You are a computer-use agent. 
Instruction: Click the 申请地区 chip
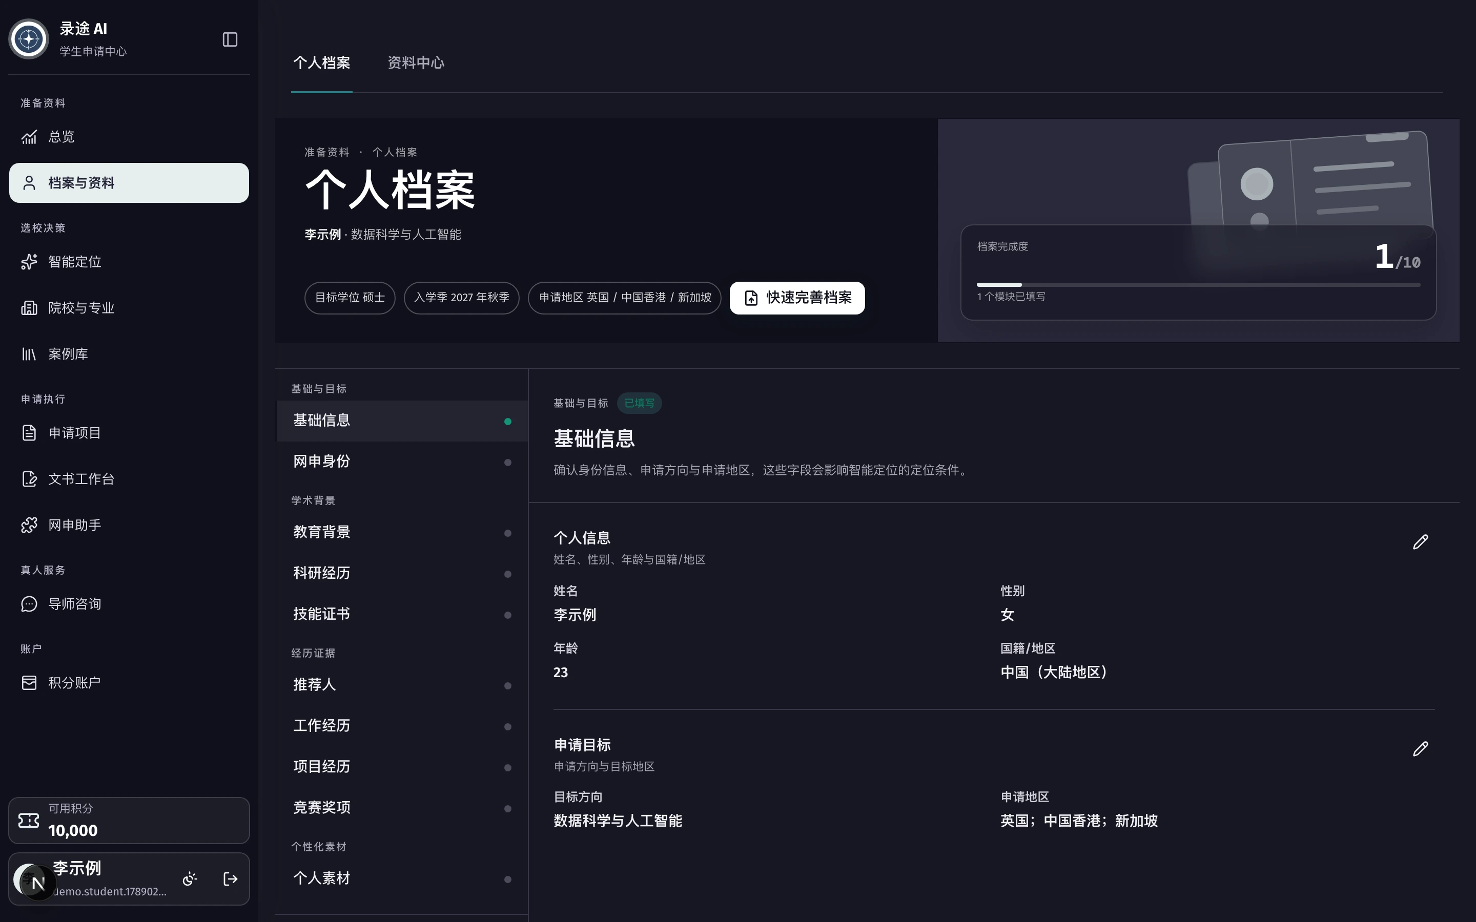pos(625,298)
